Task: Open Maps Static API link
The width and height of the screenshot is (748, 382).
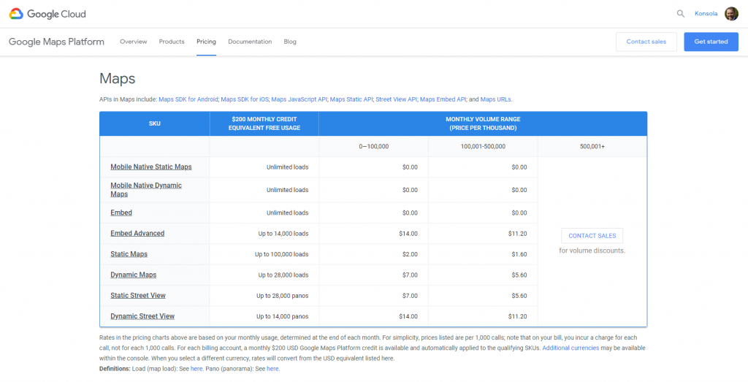Action: tap(351, 99)
